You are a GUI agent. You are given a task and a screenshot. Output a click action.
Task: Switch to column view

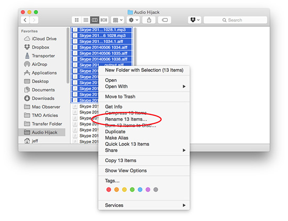[95, 20]
